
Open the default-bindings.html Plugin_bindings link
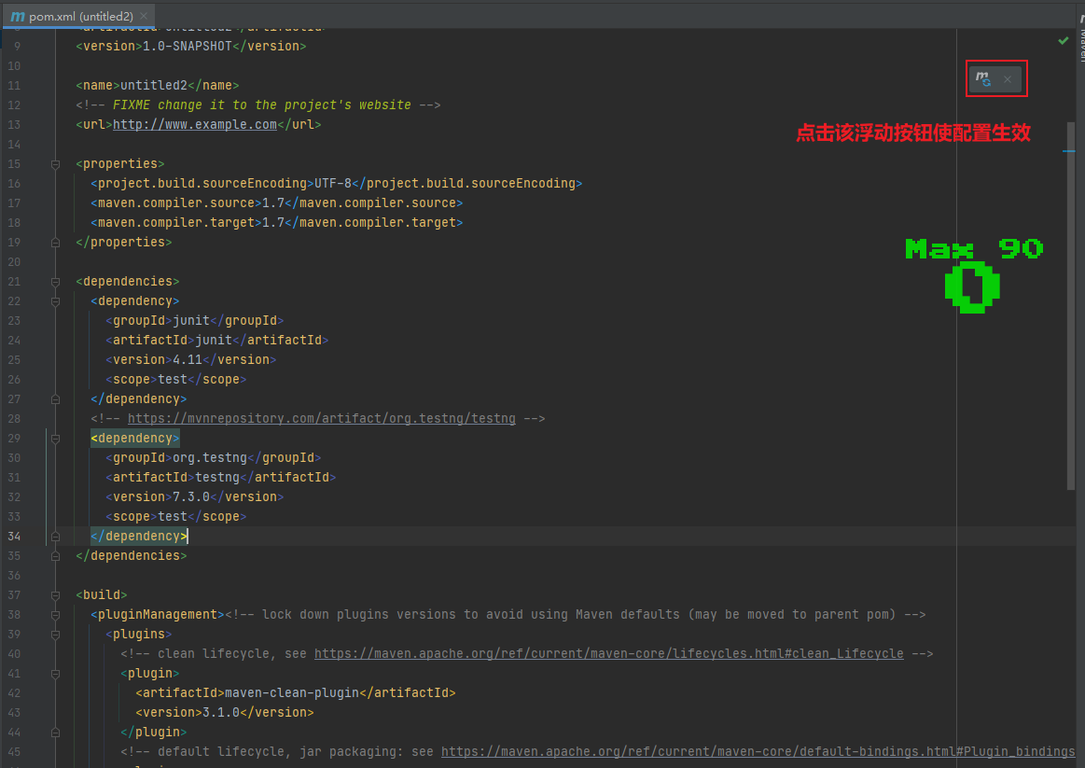click(x=758, y=751)
